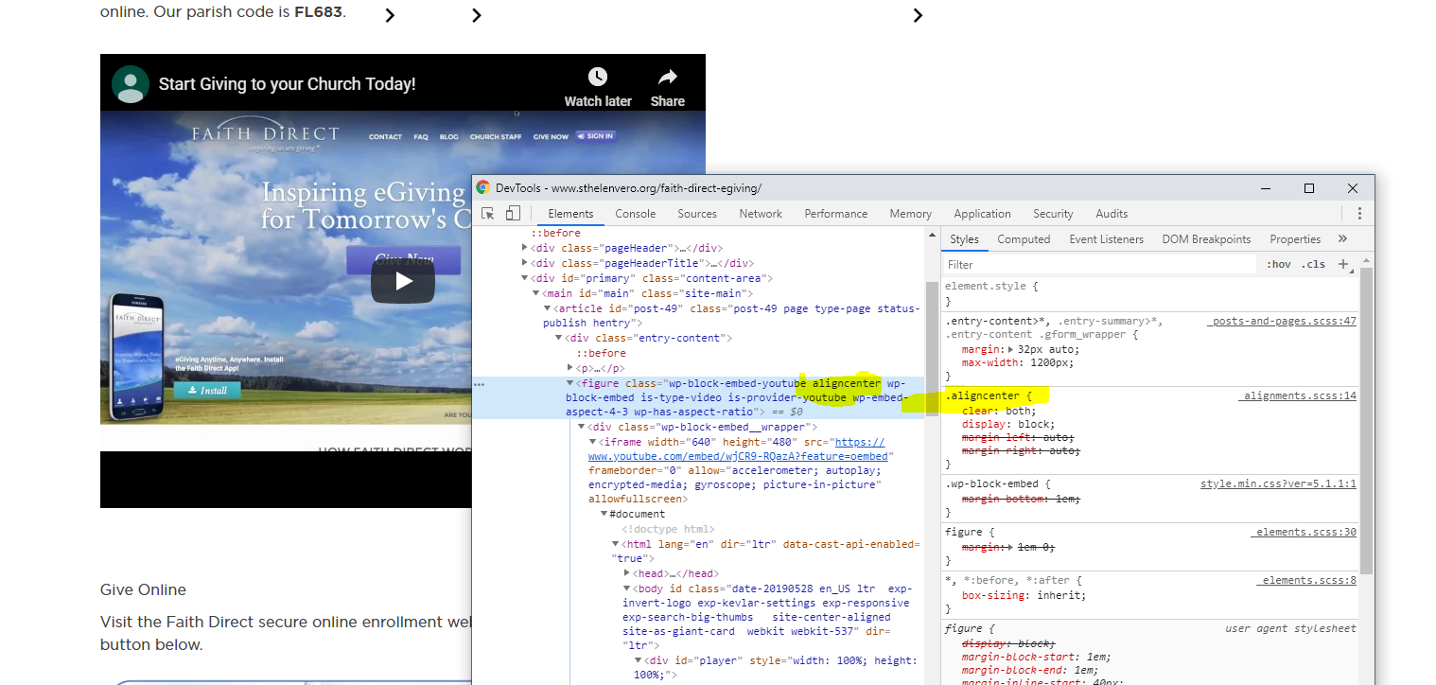Click the YouTube channel avatar icon
This screenshot has height=685, width=1436.
(x=130, y=84)
